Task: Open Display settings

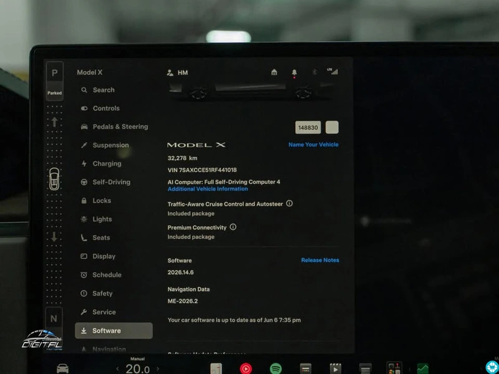Action: 98,256
